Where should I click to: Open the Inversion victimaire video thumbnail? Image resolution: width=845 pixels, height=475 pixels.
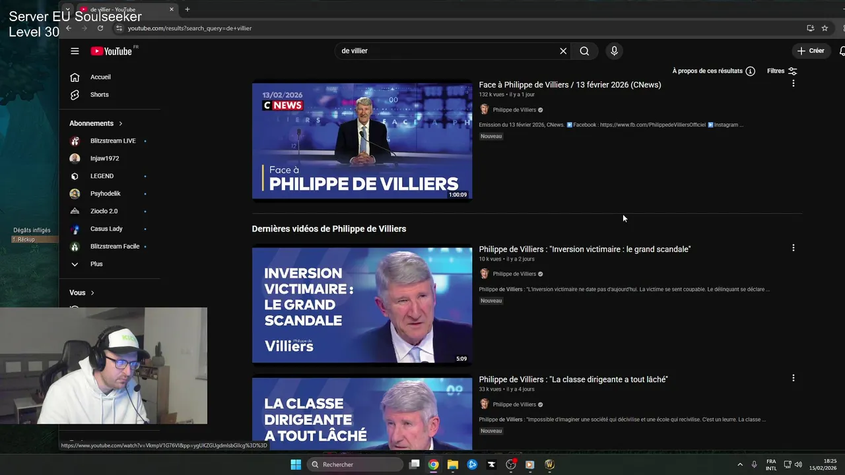pos(362,305)
